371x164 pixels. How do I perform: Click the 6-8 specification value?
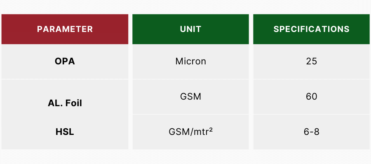tap(311, 132)
